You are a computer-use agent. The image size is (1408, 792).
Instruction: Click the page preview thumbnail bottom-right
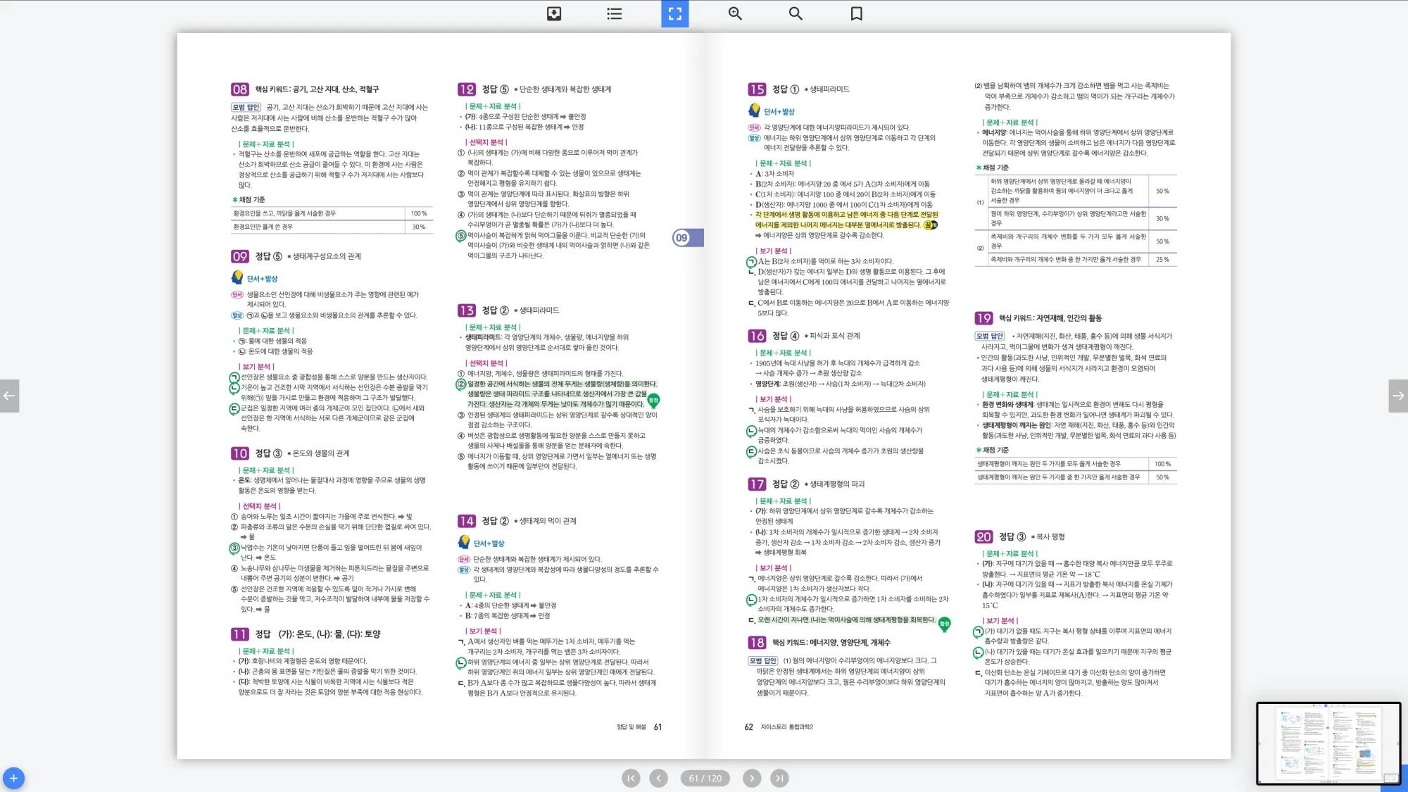pyautogui.click(x=1328, y=743)
